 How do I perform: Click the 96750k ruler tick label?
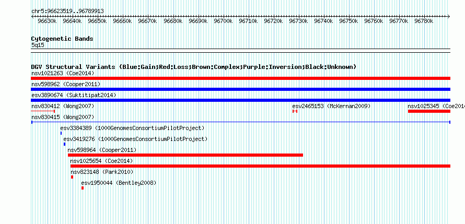coord(348,21)
